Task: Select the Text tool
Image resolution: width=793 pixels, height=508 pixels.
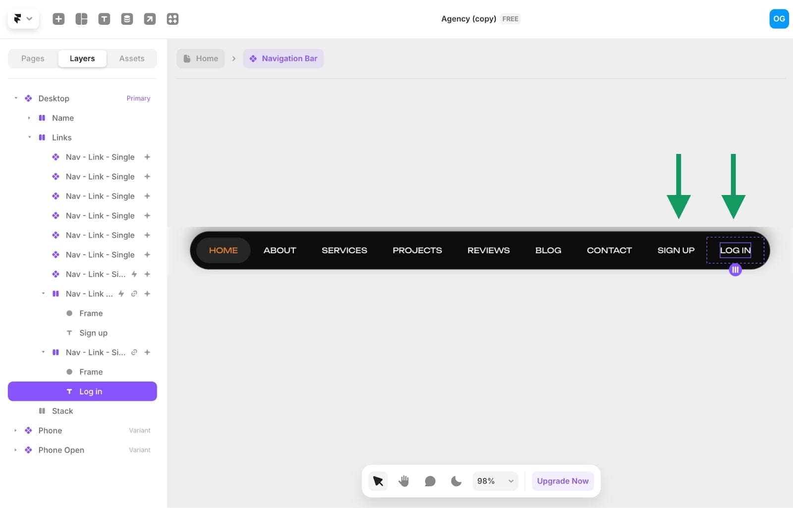Action: point(104,18)
